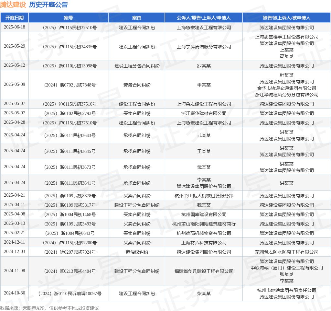Click plaintiff 李某某 in the 3641号 row

tap(204, 180)
